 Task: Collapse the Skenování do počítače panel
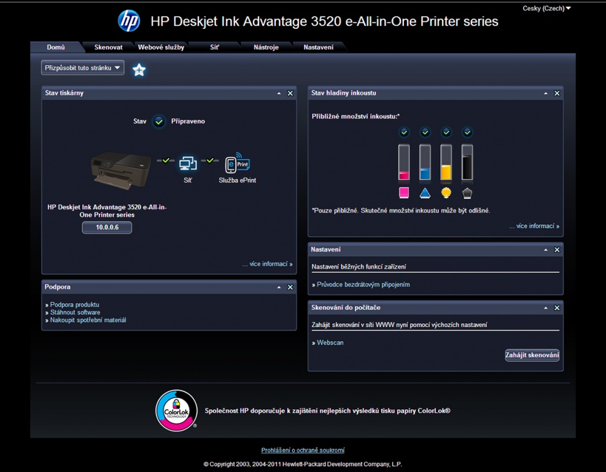pos(546,308)
